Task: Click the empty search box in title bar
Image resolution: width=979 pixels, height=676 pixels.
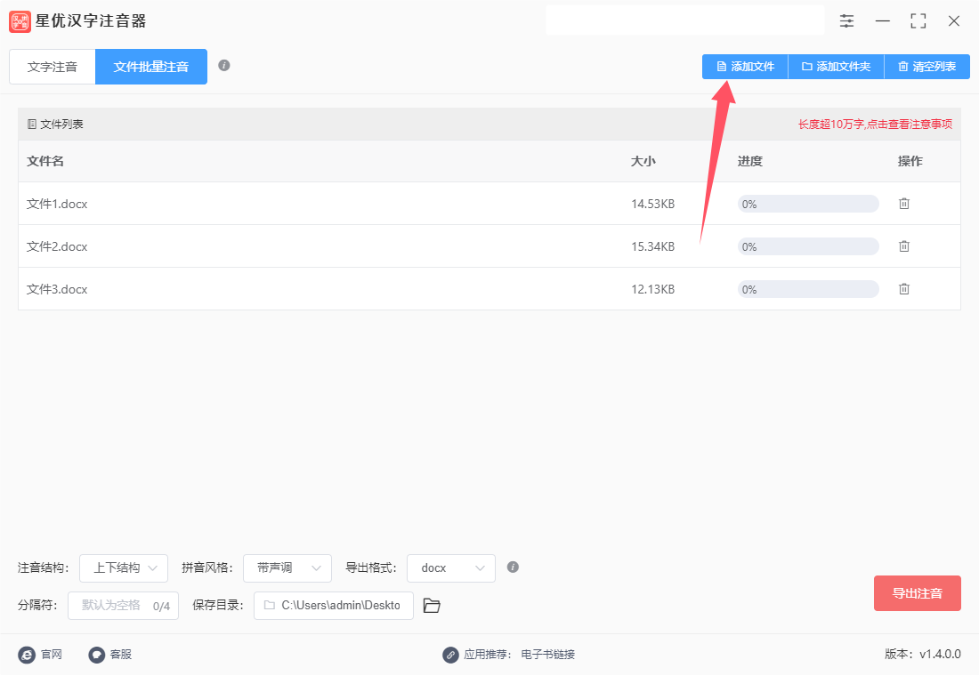Action: pos(685,20)
